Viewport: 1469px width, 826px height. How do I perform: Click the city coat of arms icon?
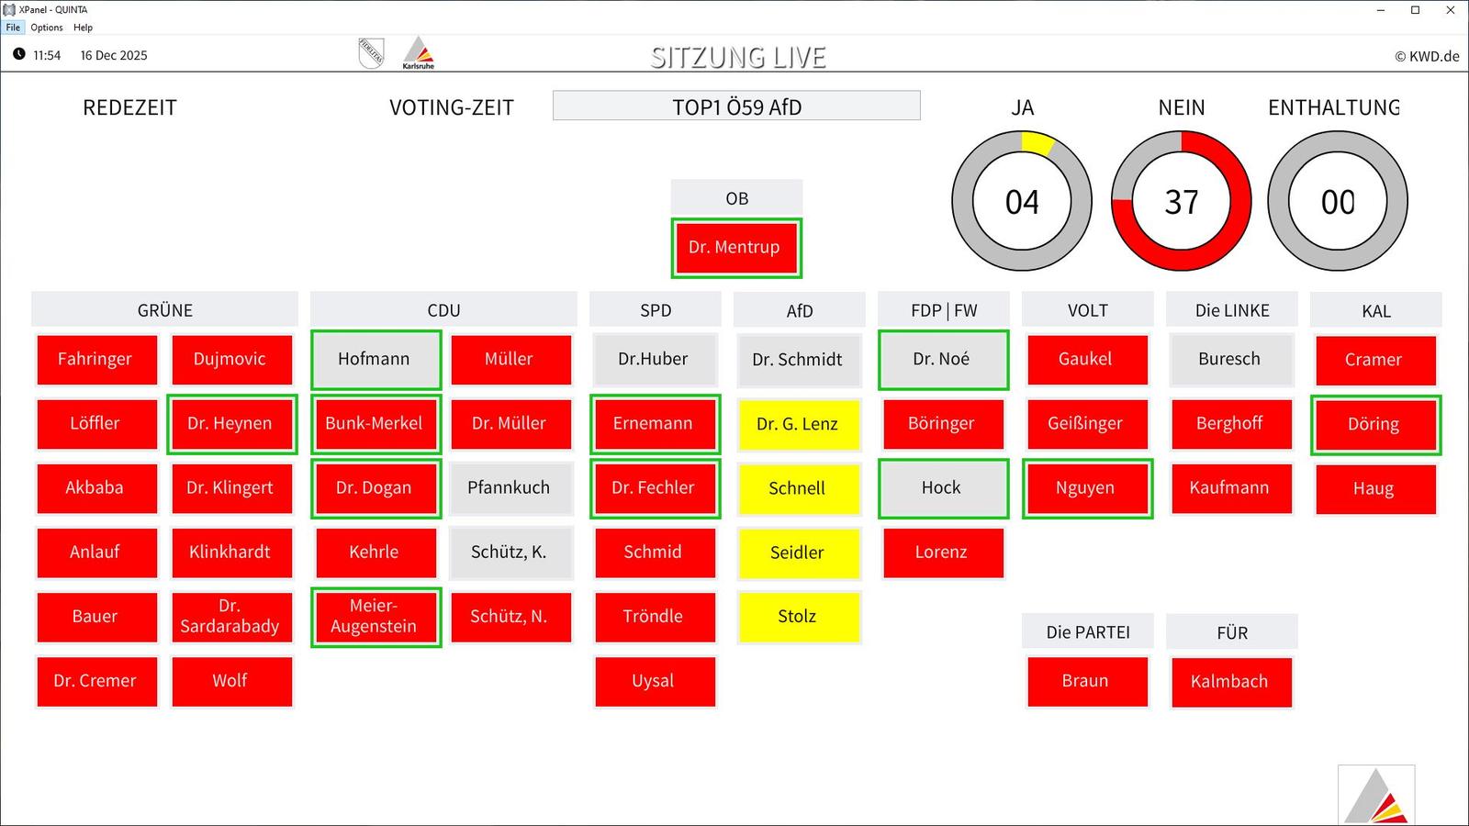(x=371, y=53)
